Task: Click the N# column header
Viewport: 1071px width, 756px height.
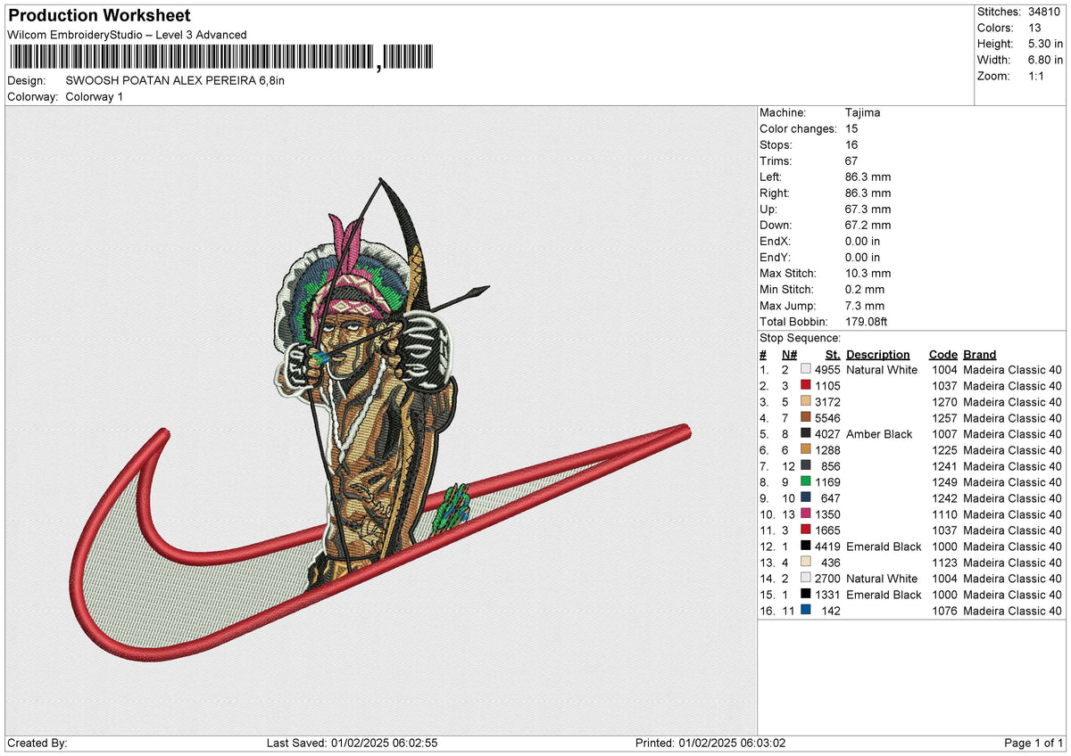Action: 789,354
